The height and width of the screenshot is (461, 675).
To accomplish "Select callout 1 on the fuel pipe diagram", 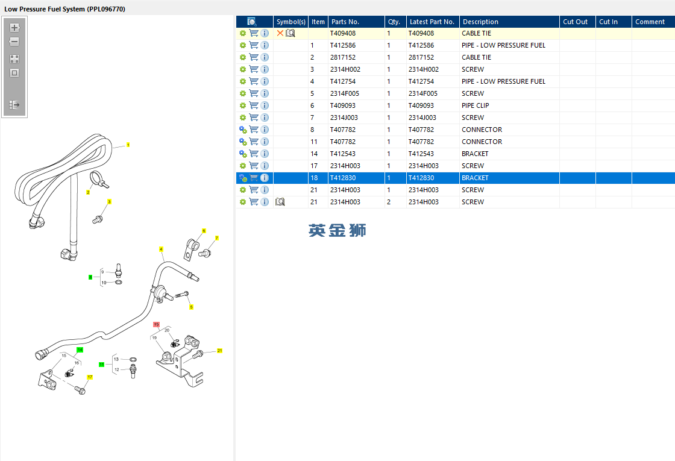I will point(128,145).
